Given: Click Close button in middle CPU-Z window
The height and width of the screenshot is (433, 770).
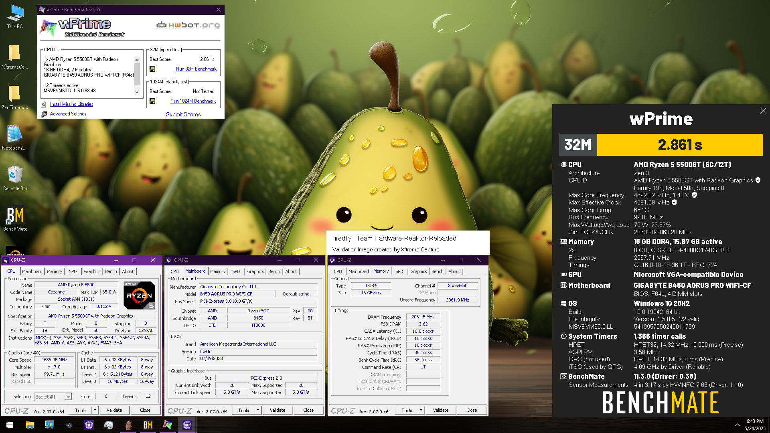Looking at the screenshot, I should 308,410.
